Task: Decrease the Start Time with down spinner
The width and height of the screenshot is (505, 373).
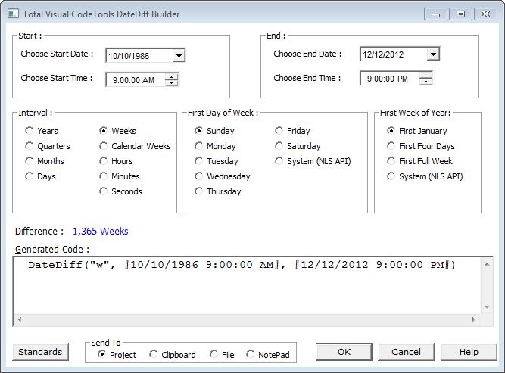Action: (x=171, y=83)
